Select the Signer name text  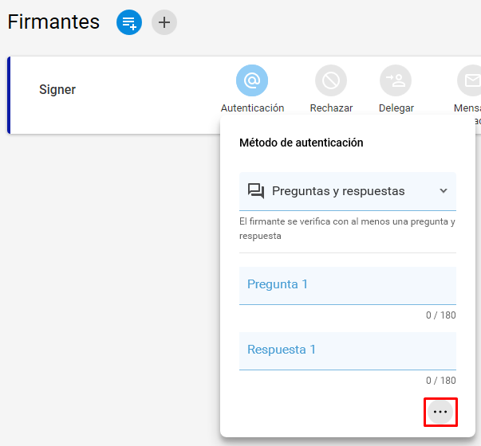point(57,90)
